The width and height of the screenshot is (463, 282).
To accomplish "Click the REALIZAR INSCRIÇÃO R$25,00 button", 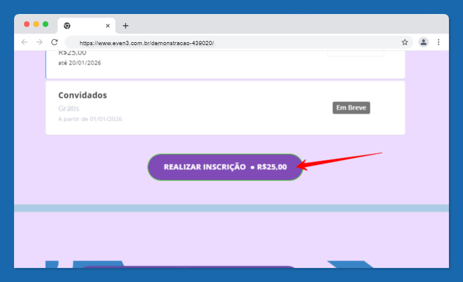I will (x=225, y=167).
